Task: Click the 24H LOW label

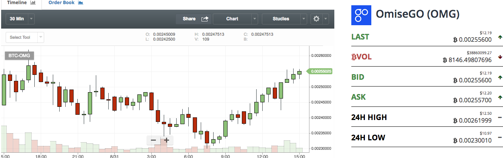Action: point(368,137)
